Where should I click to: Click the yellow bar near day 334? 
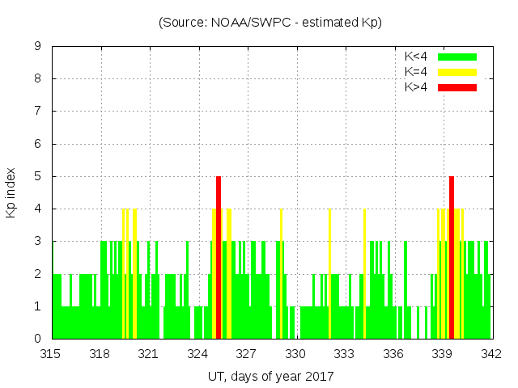(364, 273)
